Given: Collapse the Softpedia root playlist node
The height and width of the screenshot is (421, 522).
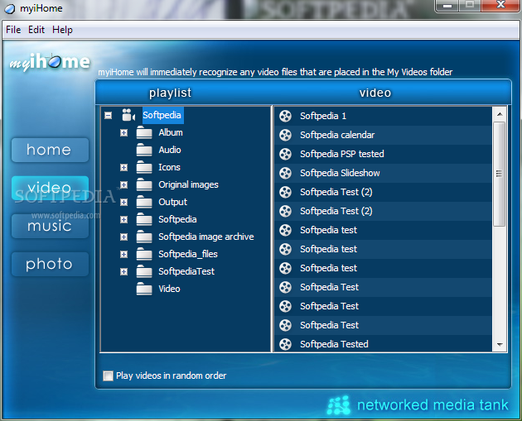Looking at the screenshot, I should [x=108, y=115].
